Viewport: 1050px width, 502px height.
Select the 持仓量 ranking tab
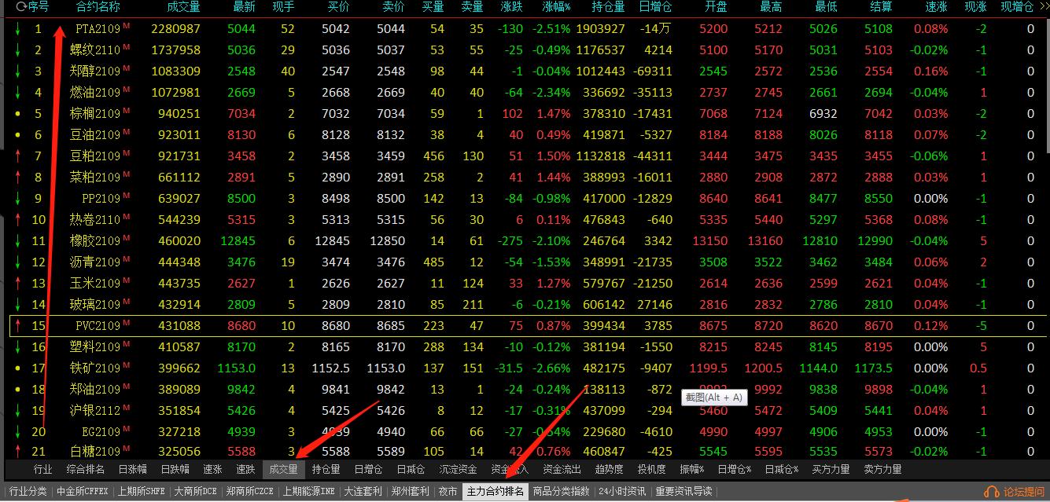pyautogui.click(x=326, y=470)
